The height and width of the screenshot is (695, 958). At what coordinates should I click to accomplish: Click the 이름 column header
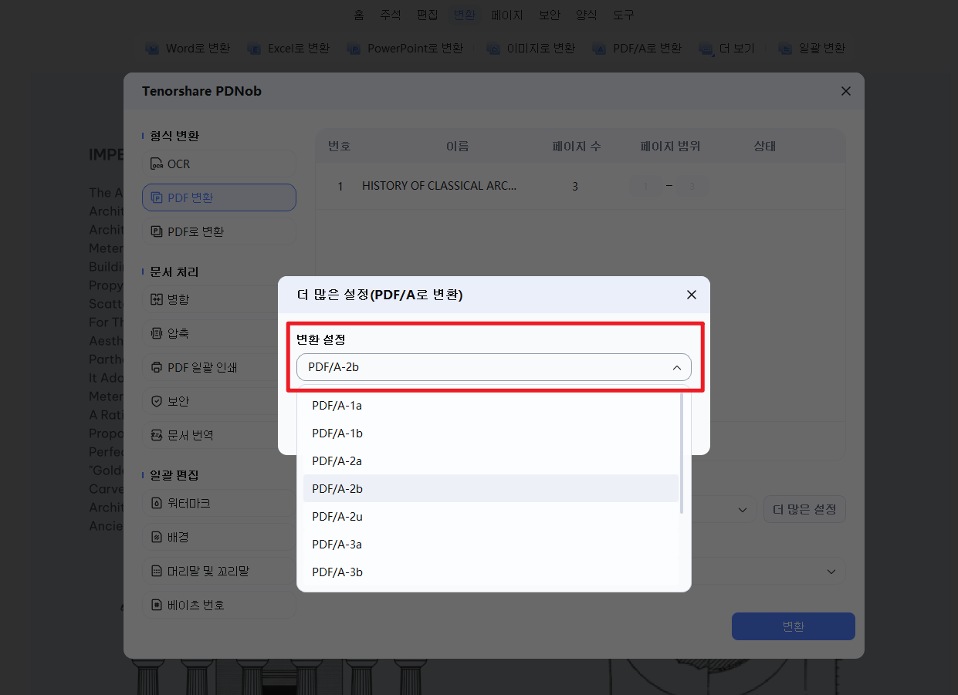(458, 147)
